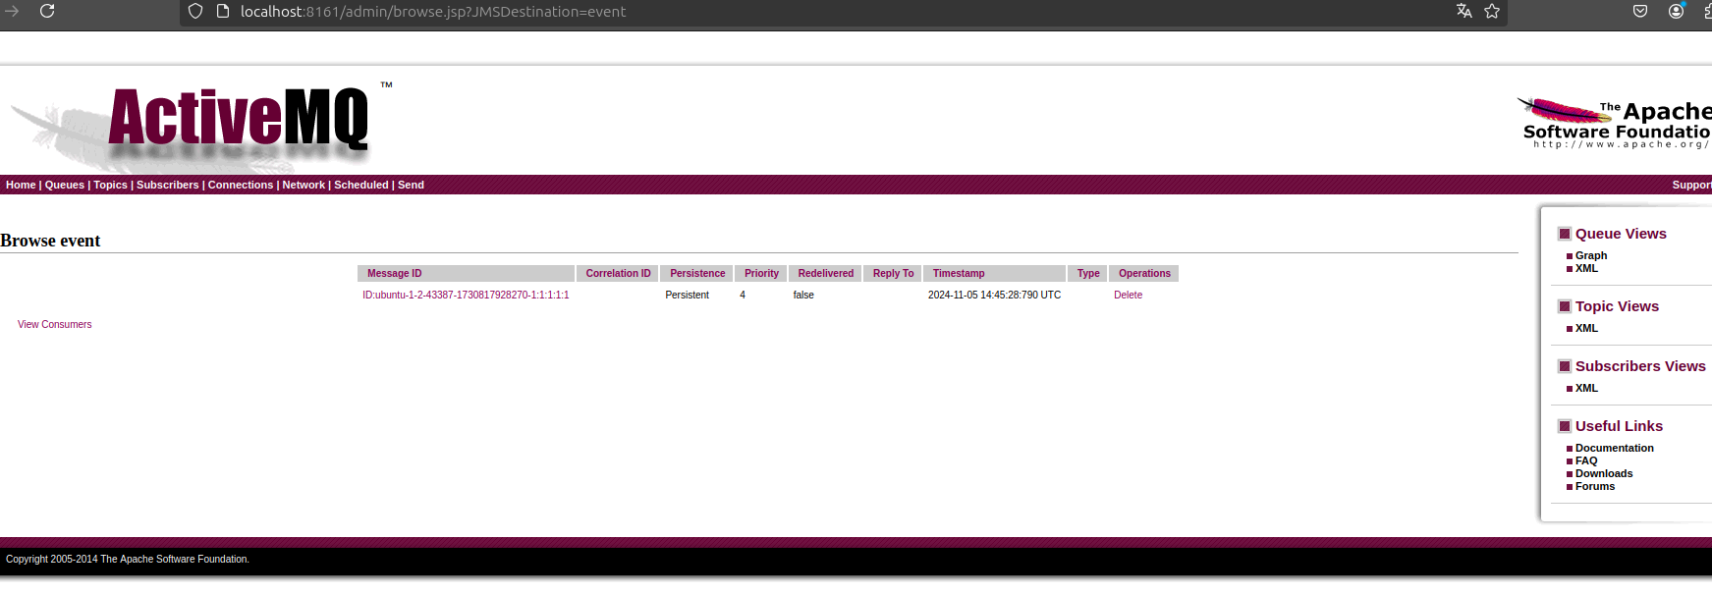Click the Topic Views heading
1712x595 pixels.
pos(1617,306)
